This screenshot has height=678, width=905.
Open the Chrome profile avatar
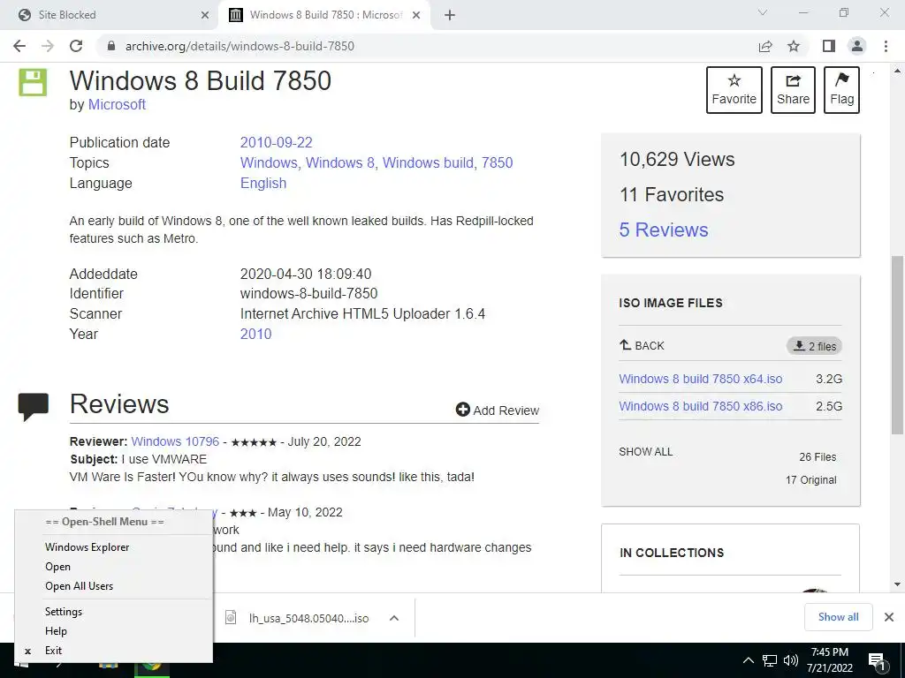point(857,46)
